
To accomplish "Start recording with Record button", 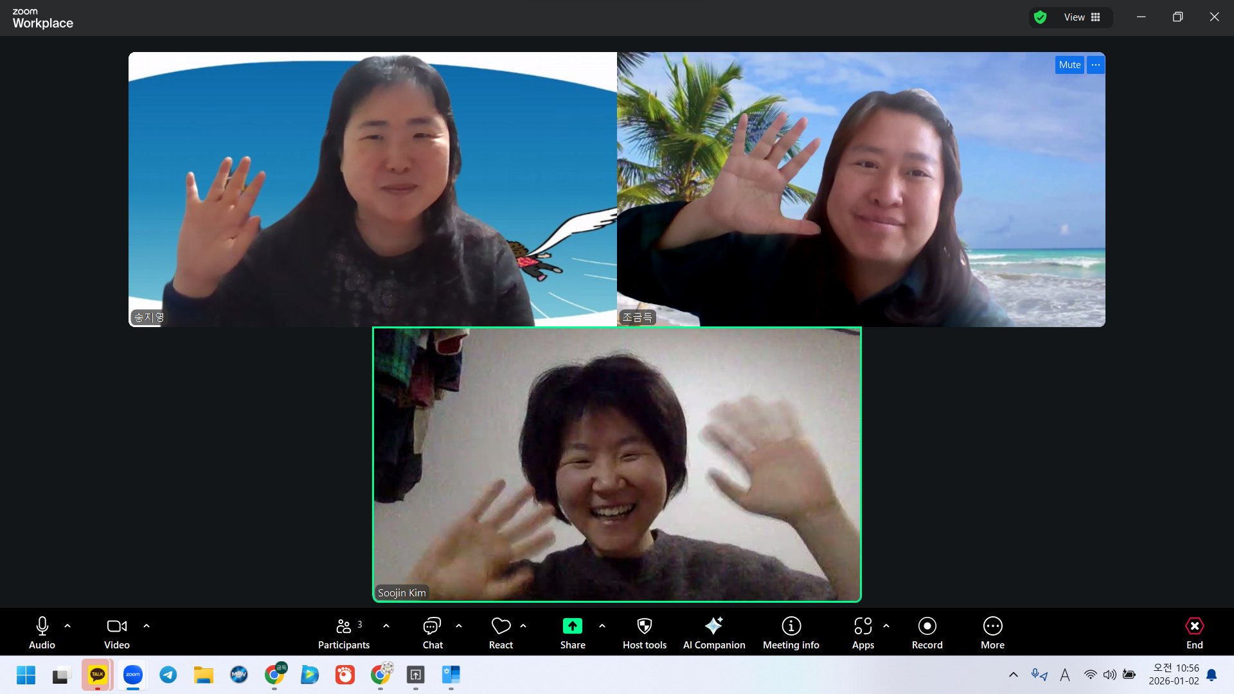I will pyautogui.click(x=927, y=627).
